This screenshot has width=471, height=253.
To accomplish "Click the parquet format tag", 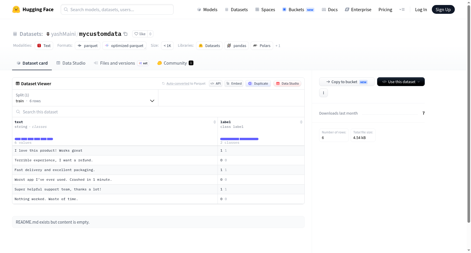I will tap(87, 46).
